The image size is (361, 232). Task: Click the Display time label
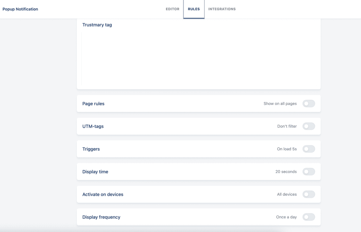click(95, 172)
